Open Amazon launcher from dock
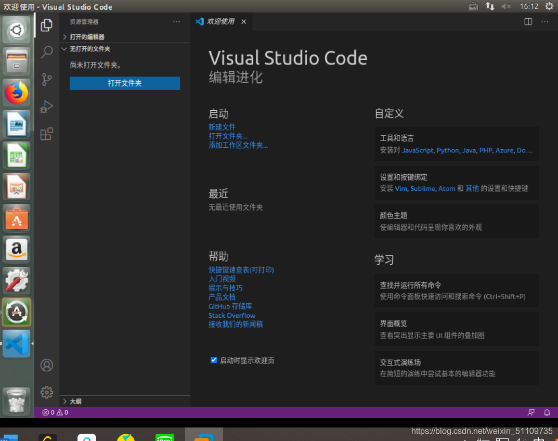Image resolution: width=558 pixels, height=441 pixels. (x=16, y=249)
